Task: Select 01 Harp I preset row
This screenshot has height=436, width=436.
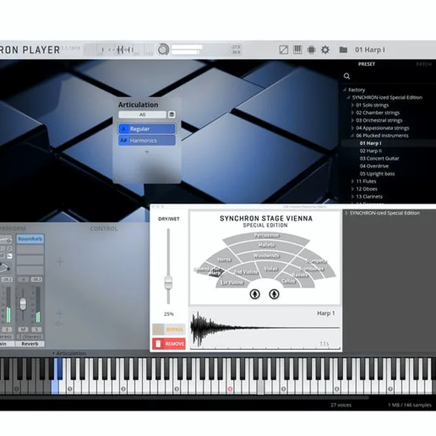Action: pyautogui.click(x=388, y=143)
